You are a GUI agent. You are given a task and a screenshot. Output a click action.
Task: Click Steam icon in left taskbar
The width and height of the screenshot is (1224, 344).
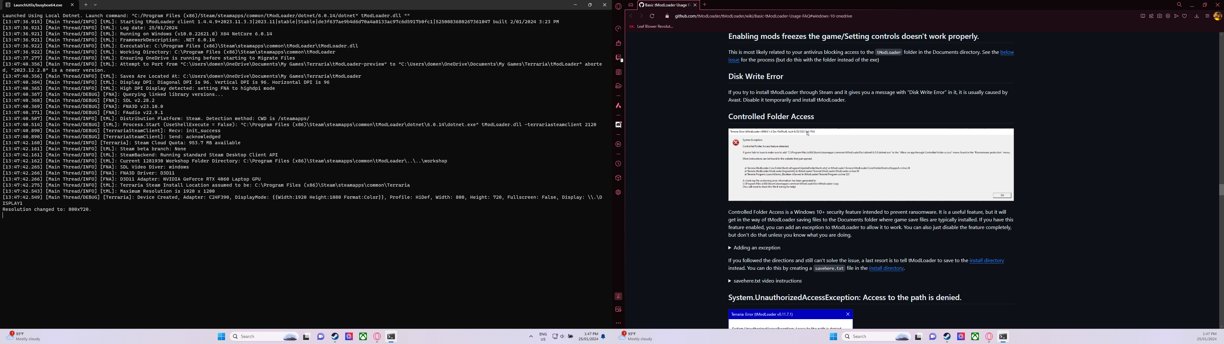coord(335,336)
